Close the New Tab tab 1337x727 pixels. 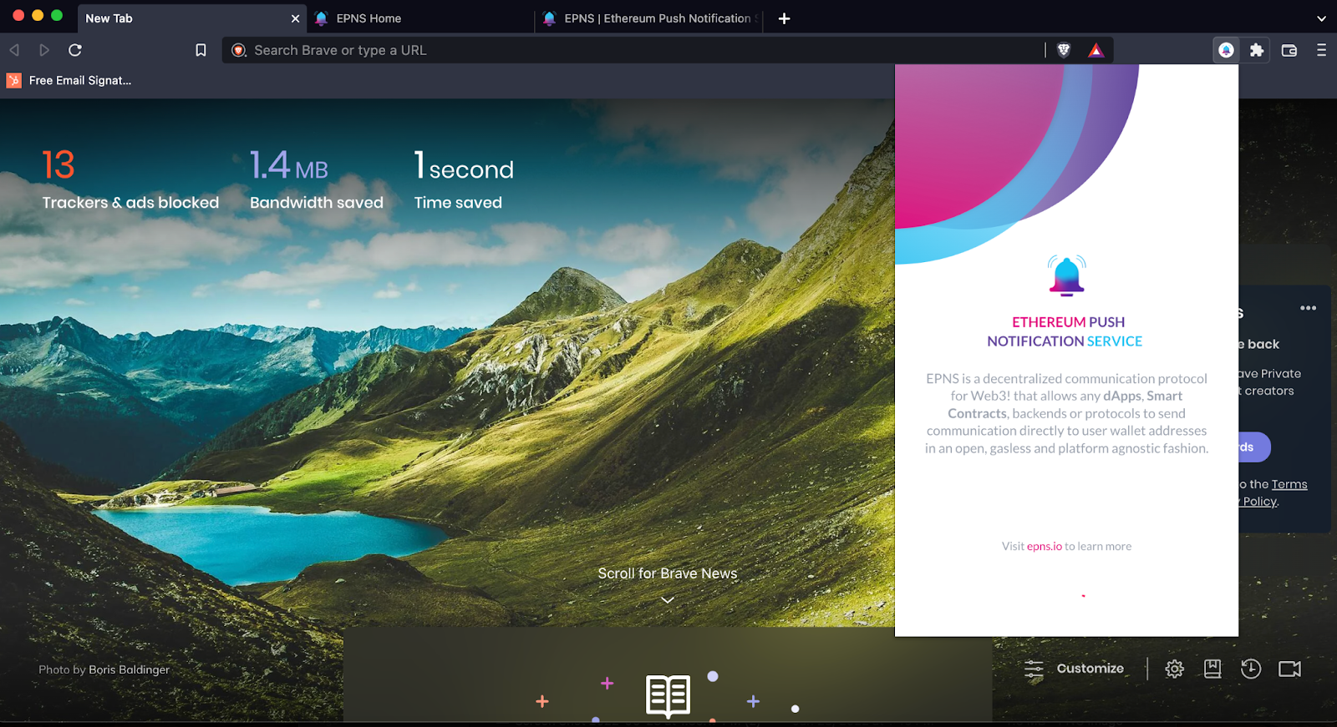coord(295,18)
